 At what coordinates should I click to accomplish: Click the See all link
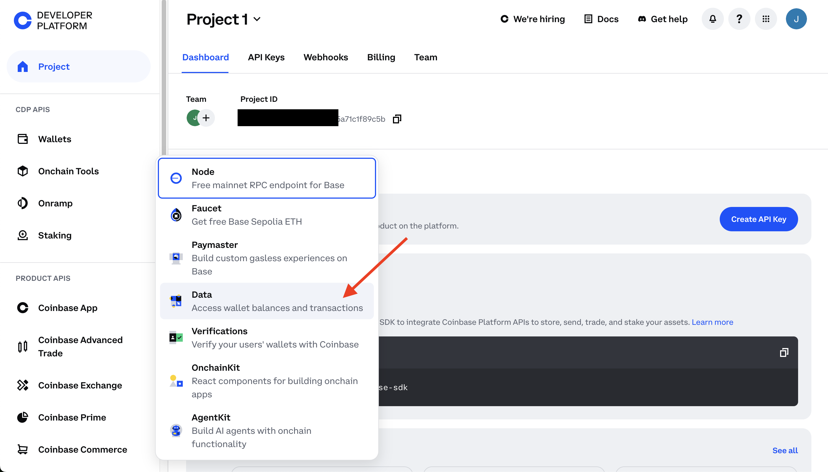click(785, 451)
